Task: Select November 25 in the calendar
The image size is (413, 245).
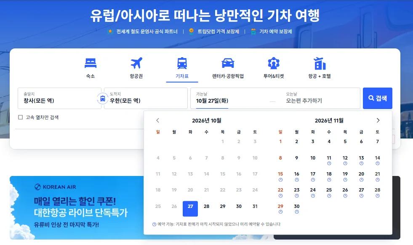Action: click(x=329, y=192)
